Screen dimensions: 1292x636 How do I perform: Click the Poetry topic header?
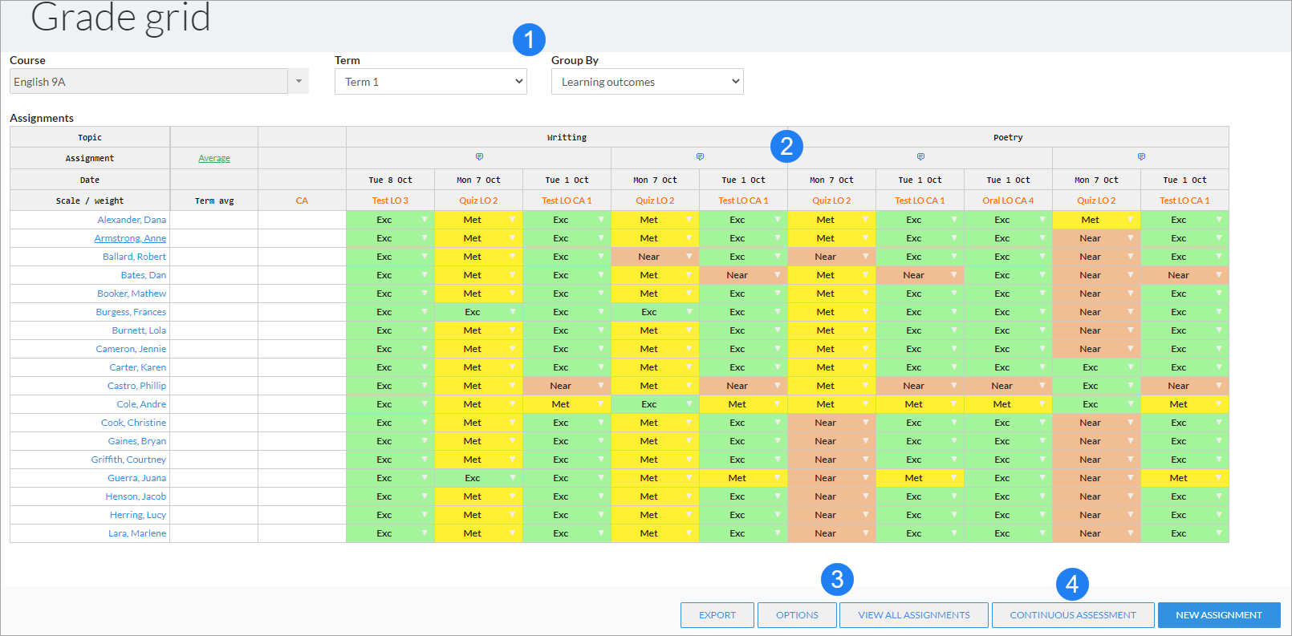(1008, 137)
